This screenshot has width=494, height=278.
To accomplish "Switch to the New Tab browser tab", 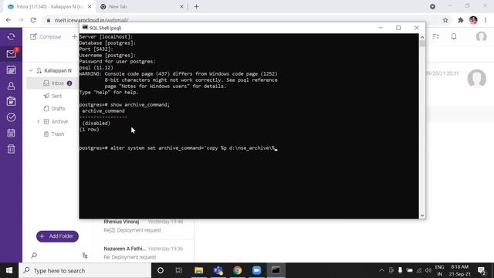I will click(x=142, y=7).
